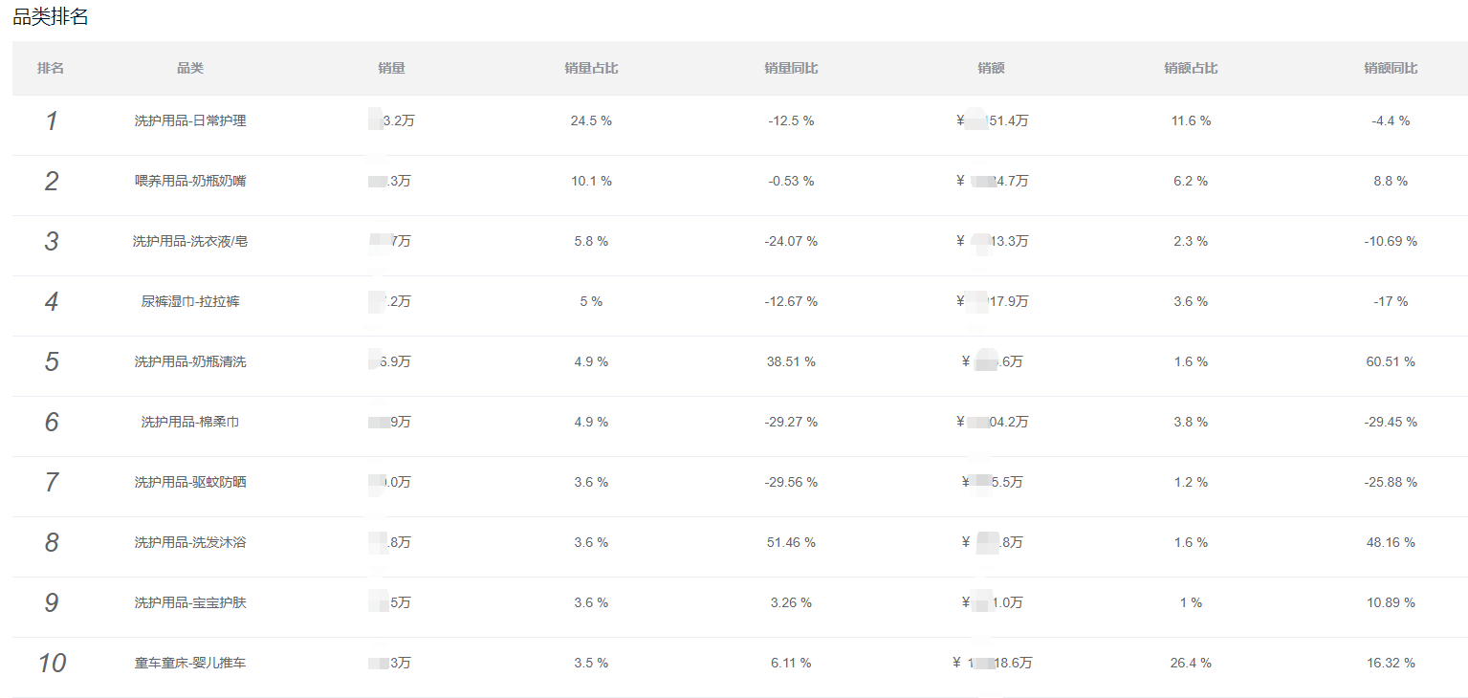Sort by the 销额 column header
1468x698 pixels.
tap(991, 68)
